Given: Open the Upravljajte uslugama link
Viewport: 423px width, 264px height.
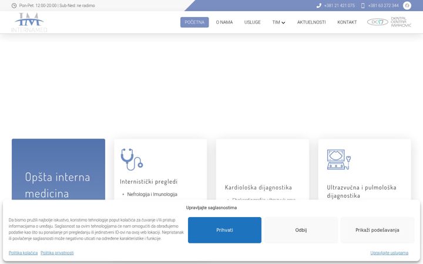Looking at the screenshot, I should click(390, 253).
